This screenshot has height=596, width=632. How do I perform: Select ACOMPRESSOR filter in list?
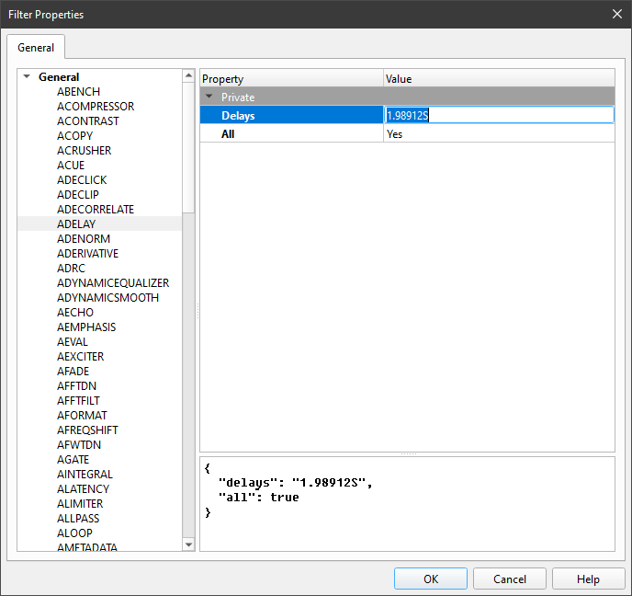(x=95, y=107)
